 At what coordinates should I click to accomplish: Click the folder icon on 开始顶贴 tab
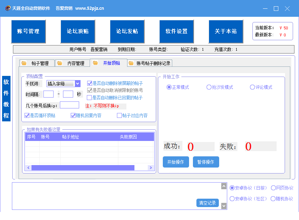pyautogui.click(x=95, y=63)
